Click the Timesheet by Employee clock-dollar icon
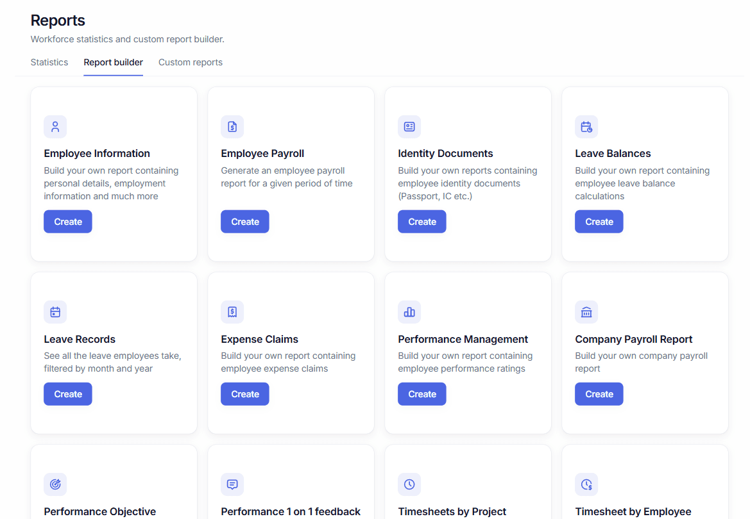 [x=586, y=484]
